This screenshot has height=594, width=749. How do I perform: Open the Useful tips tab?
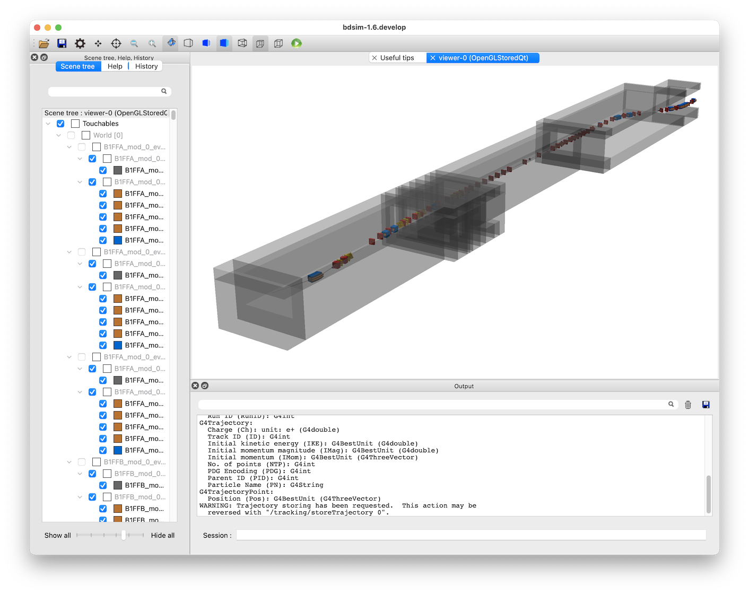[x=397, y=58]
